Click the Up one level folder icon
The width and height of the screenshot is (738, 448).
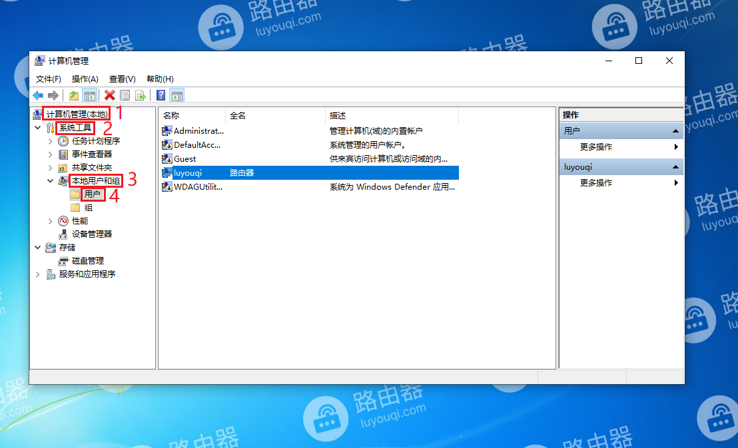(74, 96)
